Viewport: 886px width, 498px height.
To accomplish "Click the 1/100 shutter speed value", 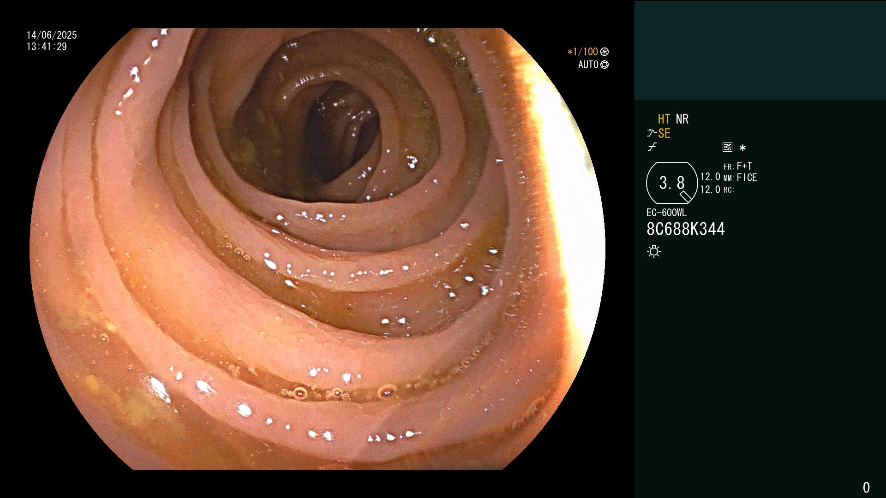I will (x=586, y=52).
